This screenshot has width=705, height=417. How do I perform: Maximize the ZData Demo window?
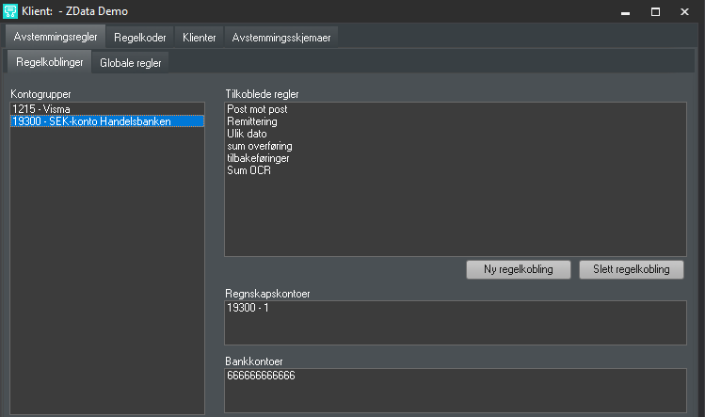point(655,11)
